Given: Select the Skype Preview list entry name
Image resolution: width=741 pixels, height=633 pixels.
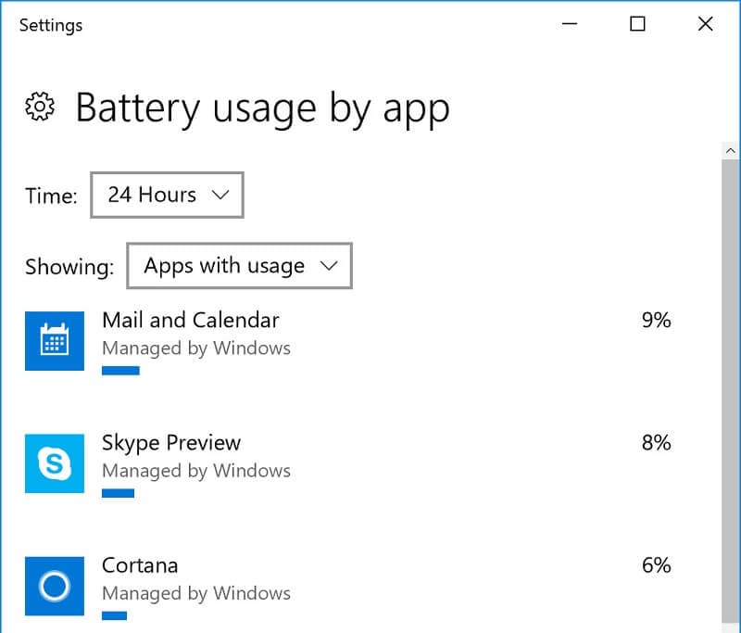Looking at the screenshot, I should tap(171, 443).
